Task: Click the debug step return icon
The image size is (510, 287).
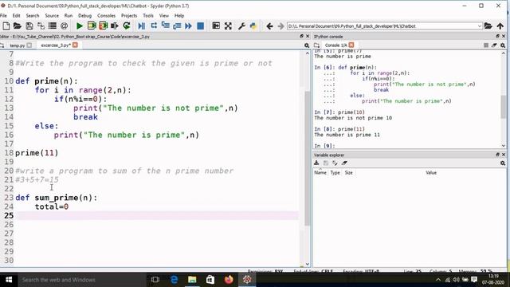Action: pyautogui.click(x=177, y=26)
